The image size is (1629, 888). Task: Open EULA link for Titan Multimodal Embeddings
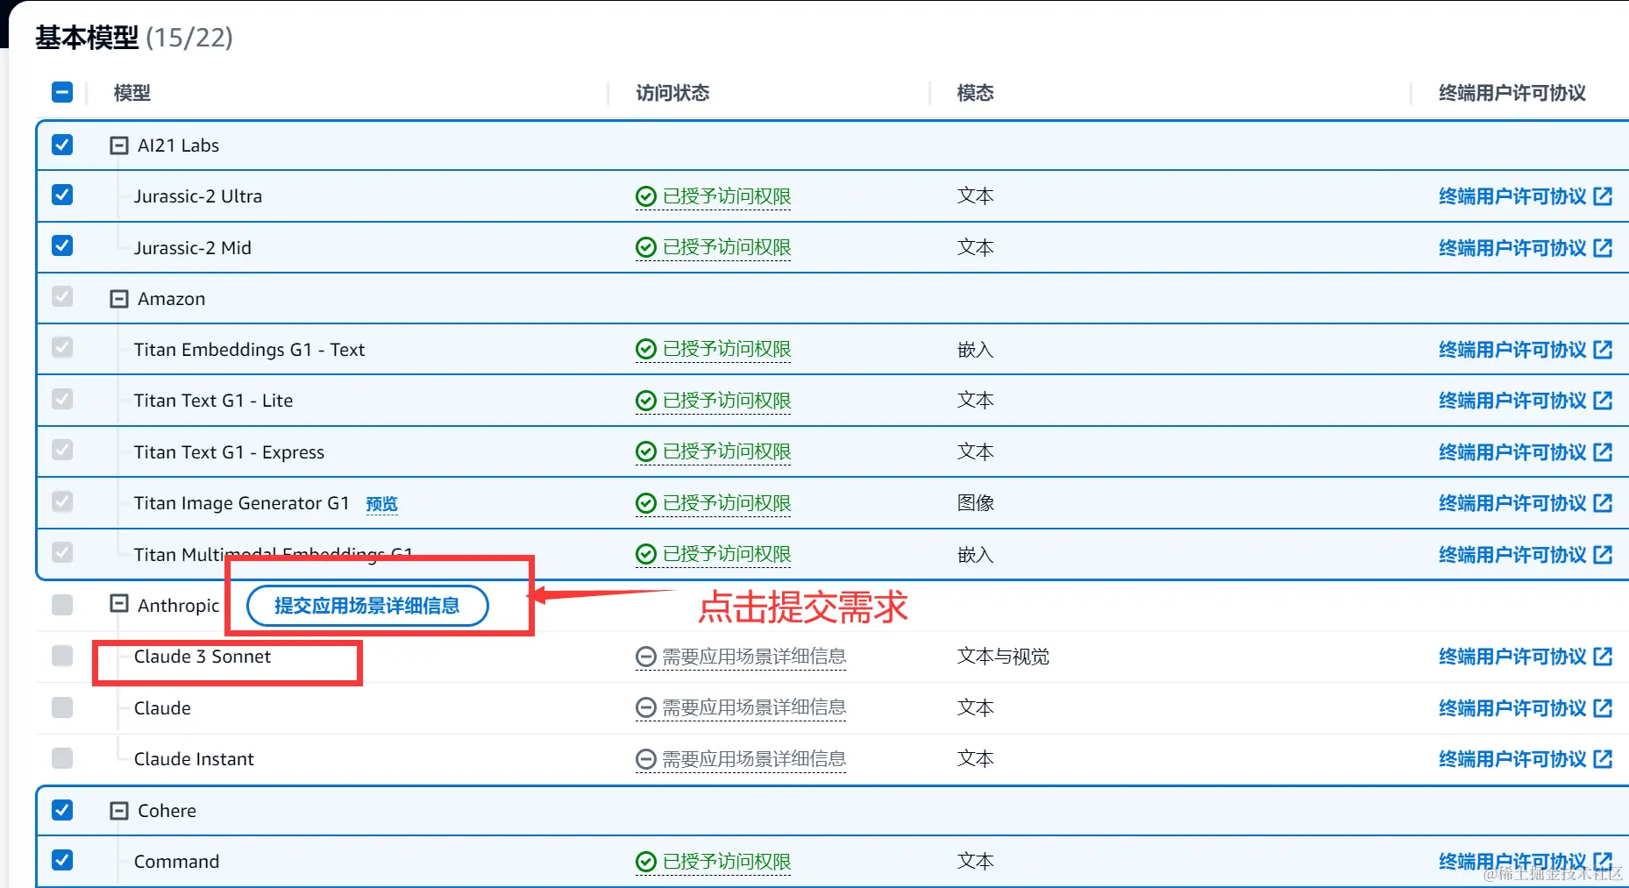pyautogui.click(x=1526, y=555)
